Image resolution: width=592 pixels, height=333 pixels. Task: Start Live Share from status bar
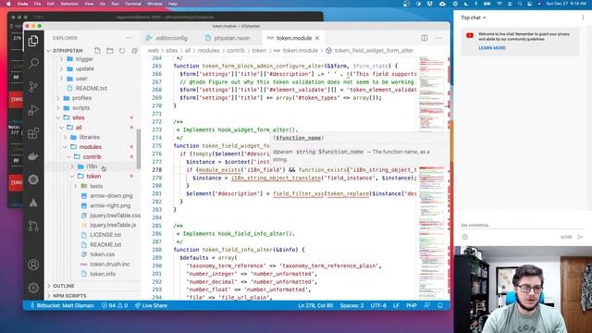[151, 305]
